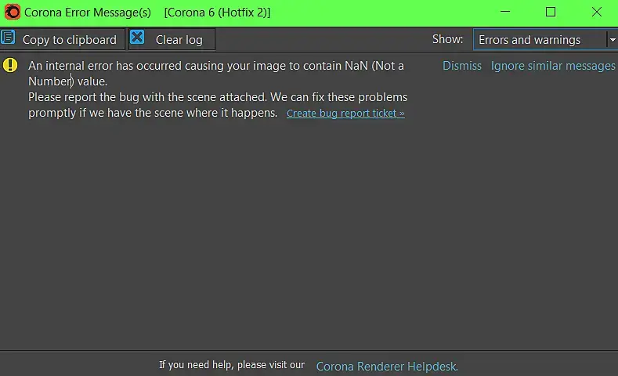Click the window title Corona Error Message(s)
618x376 pixels.
[x=88, y=13]
